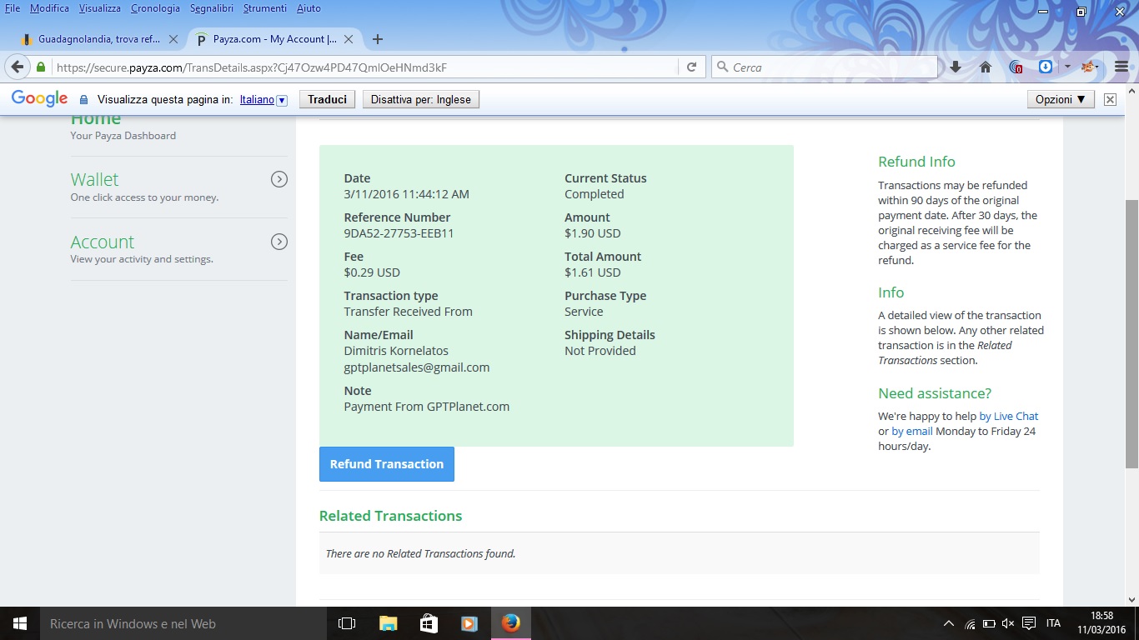Open the Strumenti menu
The width and height of the screenshot is (1139, 640).
pos(265,8)
